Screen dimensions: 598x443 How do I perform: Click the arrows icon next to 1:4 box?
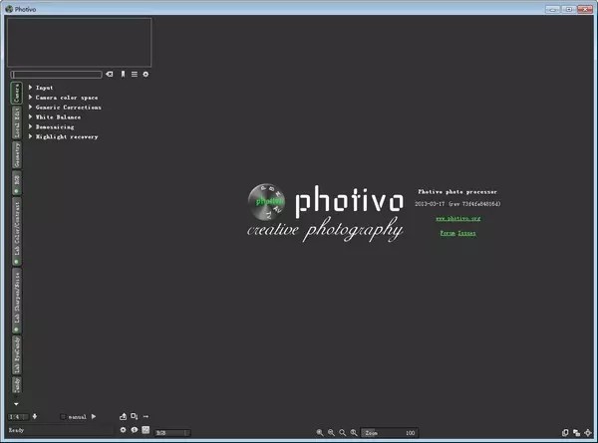click(35, 417)
